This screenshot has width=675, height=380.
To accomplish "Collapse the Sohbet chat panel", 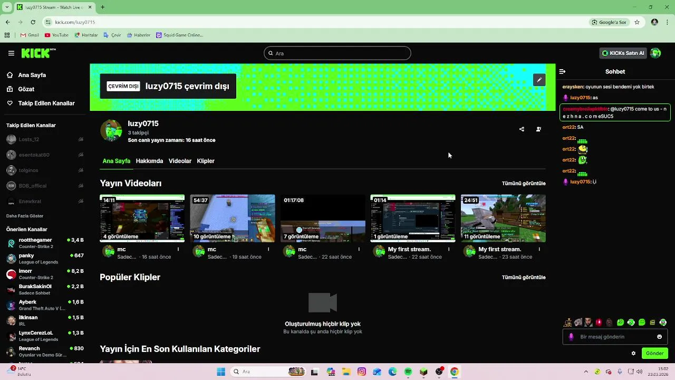I will coord(562,71).
